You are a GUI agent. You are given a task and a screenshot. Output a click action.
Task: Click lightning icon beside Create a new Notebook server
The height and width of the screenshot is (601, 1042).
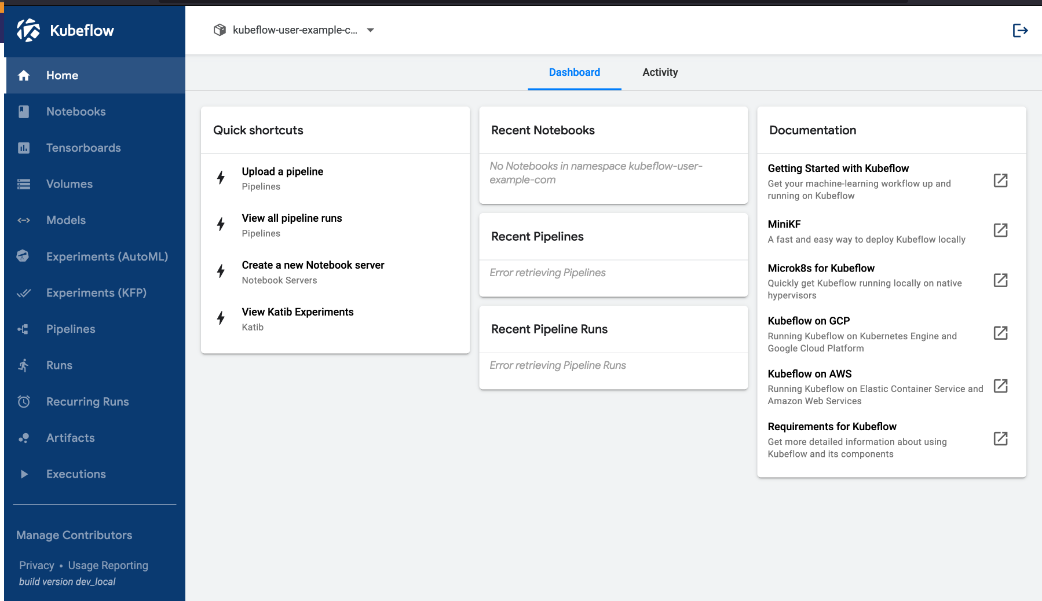click(221, 271)
